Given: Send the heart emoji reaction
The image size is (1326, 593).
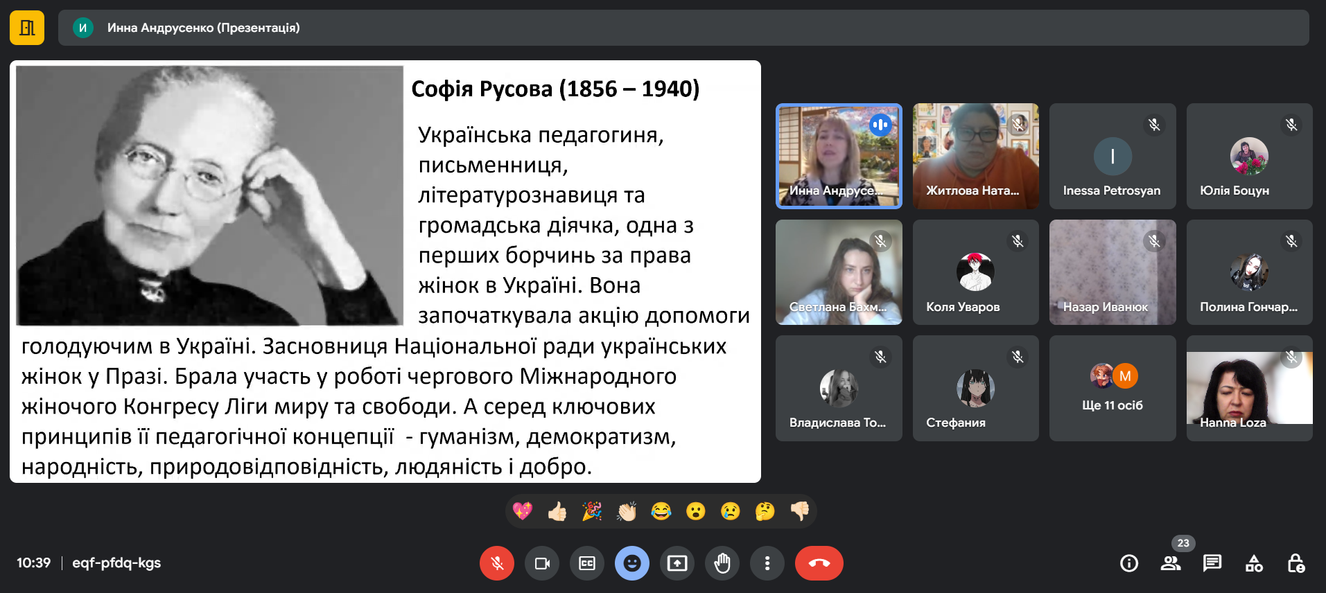Looking at the screenshot, I should (x=523, y=511).
